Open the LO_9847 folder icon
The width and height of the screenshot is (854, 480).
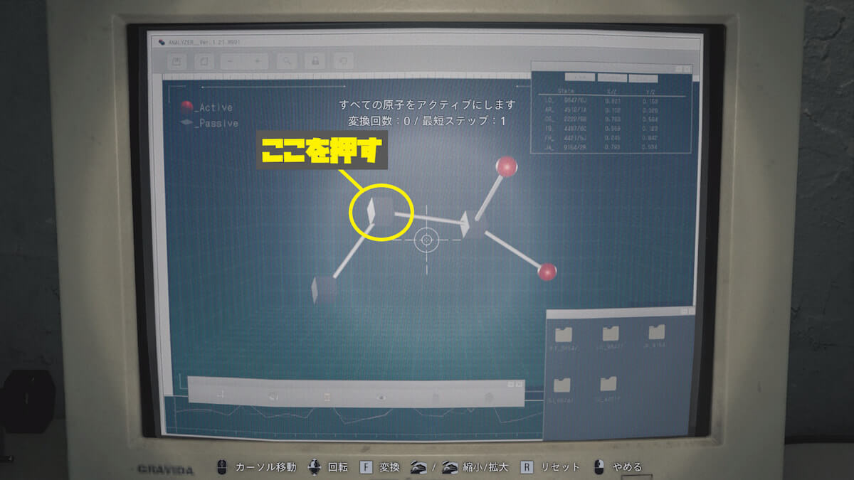pyautogui.click(x=611, y=334)
